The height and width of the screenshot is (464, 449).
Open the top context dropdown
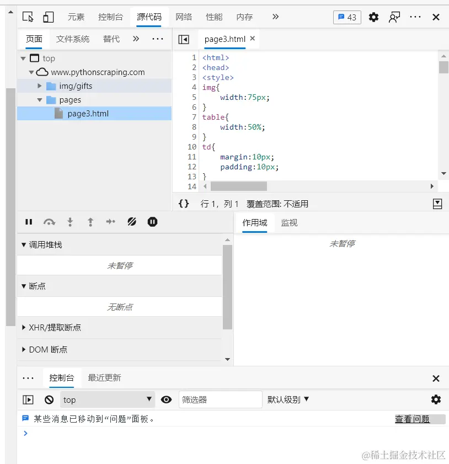(108, 400)
